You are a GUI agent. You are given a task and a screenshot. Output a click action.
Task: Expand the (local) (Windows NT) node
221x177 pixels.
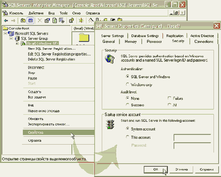[17, 43]
